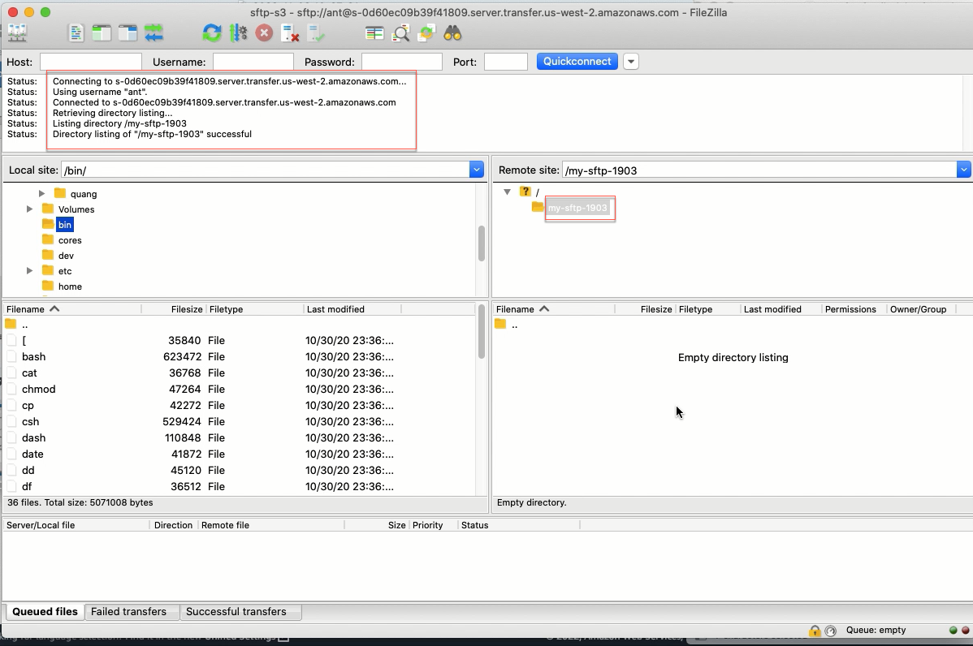Toggle remote directory tree display icon
Viewport: 973px width, 646px height.
128,32
